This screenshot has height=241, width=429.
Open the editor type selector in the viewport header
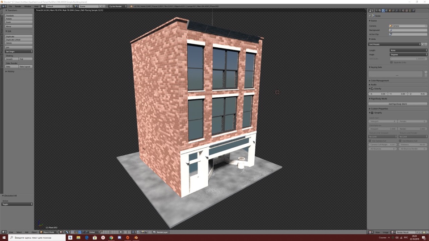click(5, 232)
